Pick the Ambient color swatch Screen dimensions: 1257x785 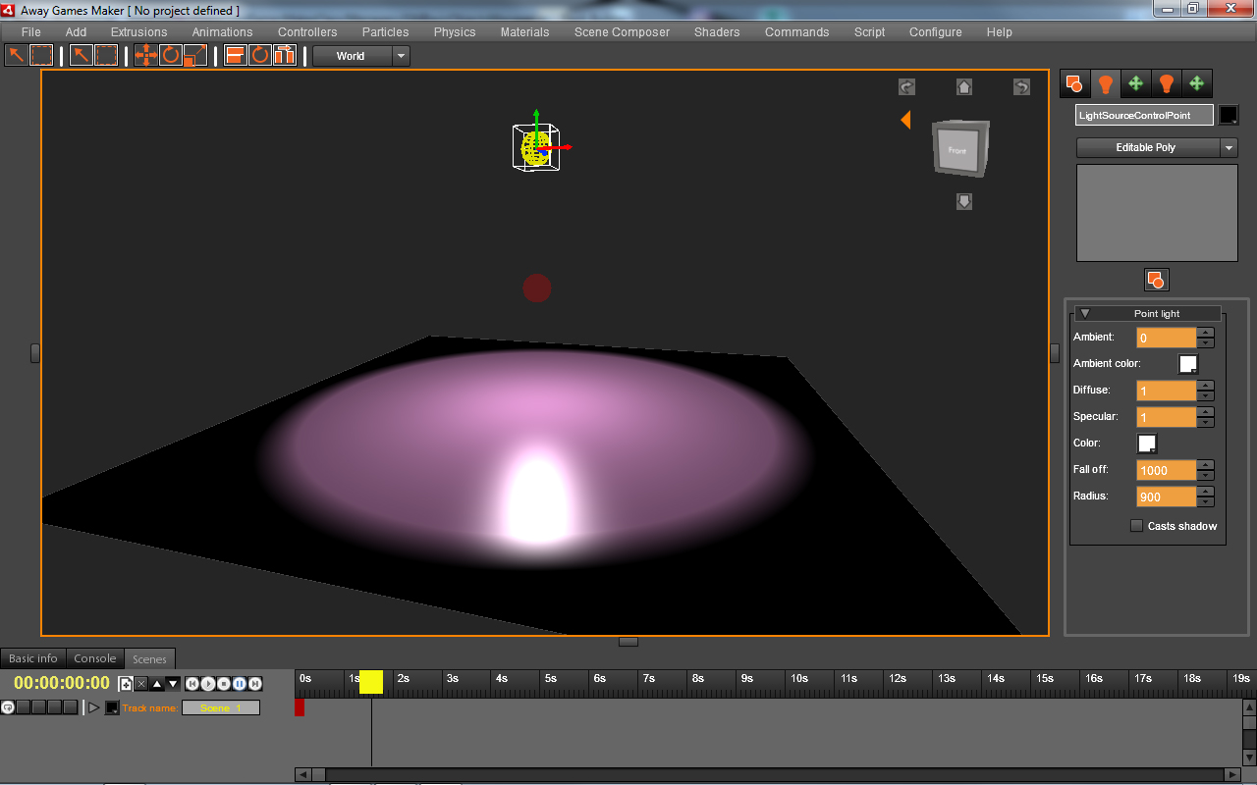1188,364
